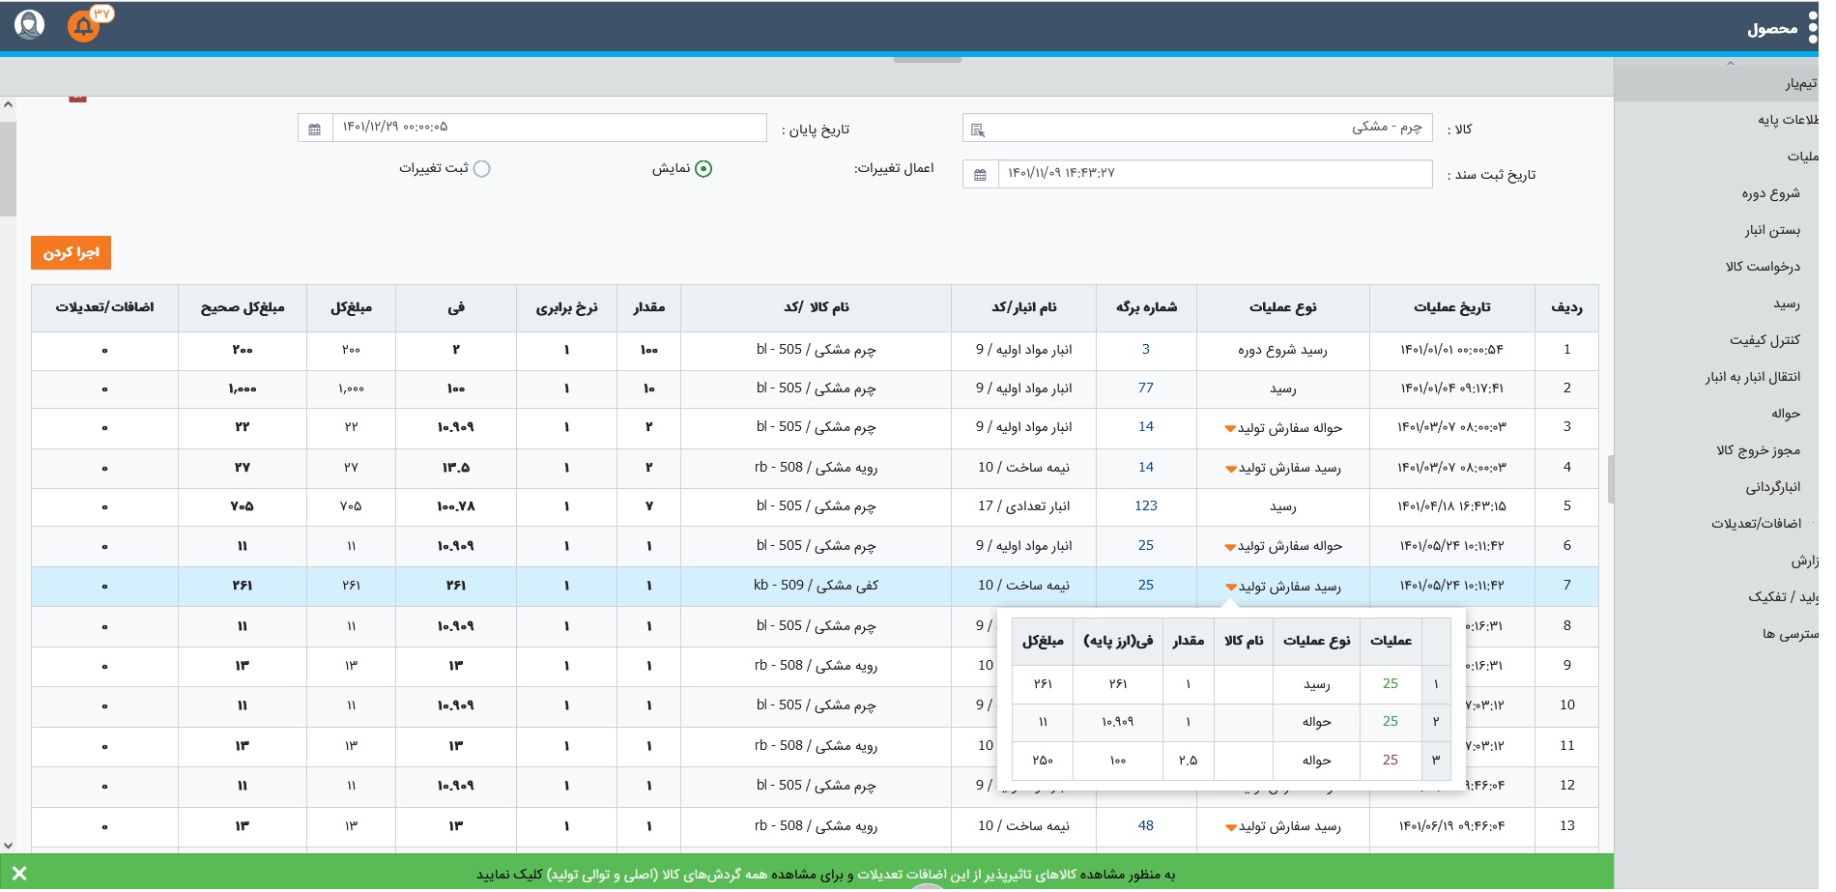The height and width of the screenshot is (892, 1836).
Task: Expand details arrow of row 4 رسید سفارش تولید
Action: coord(1230,470)
